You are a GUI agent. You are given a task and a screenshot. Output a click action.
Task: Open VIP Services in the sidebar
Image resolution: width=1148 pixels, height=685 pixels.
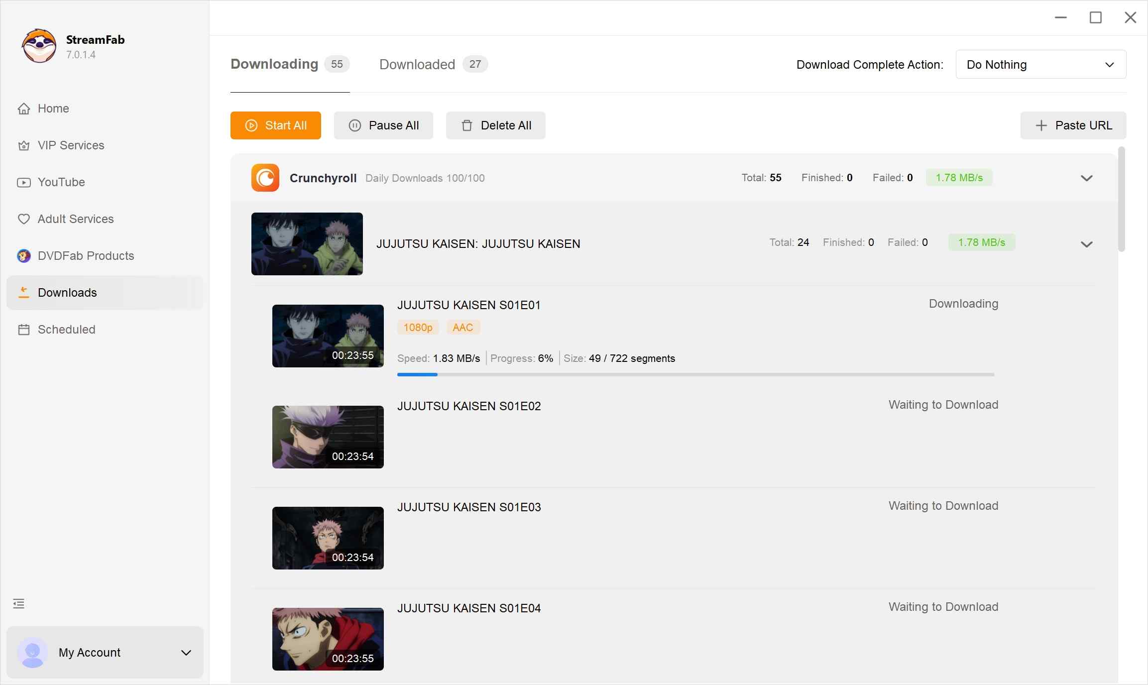tap(70, 145)
